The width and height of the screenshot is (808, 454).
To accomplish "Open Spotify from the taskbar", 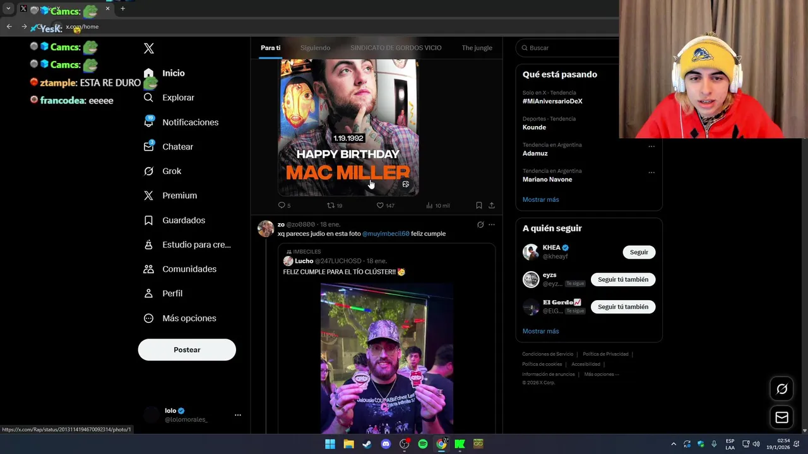I will point(423,444).
